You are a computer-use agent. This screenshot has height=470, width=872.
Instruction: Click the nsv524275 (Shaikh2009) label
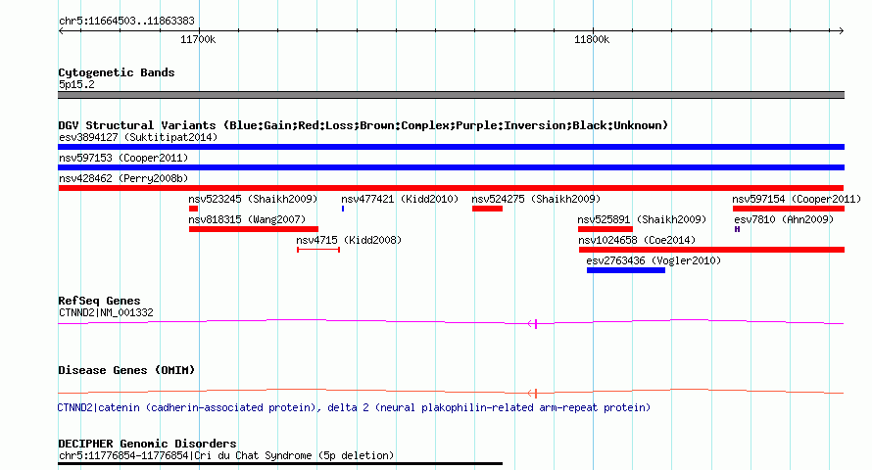(536, 199)
